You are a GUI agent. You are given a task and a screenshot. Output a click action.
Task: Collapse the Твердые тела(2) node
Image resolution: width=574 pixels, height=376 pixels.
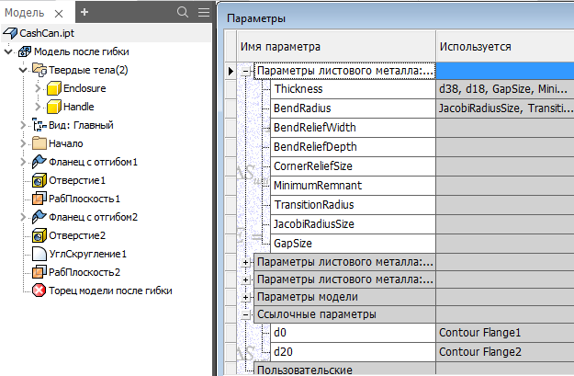click(x=23, y=70)
